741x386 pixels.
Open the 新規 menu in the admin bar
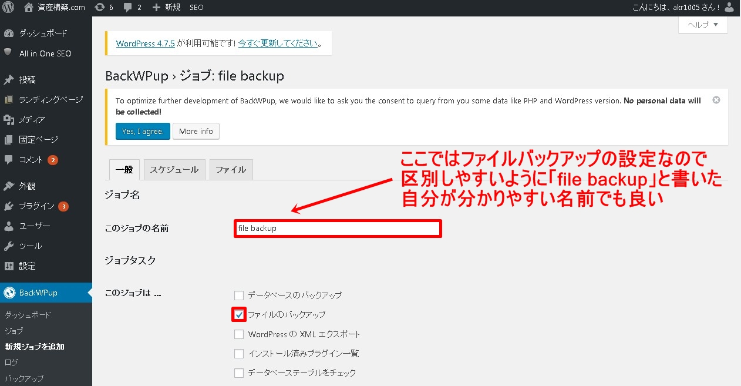[166, 8]
